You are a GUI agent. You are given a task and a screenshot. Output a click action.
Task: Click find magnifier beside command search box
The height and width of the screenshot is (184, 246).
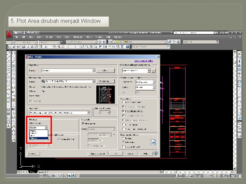168,47
